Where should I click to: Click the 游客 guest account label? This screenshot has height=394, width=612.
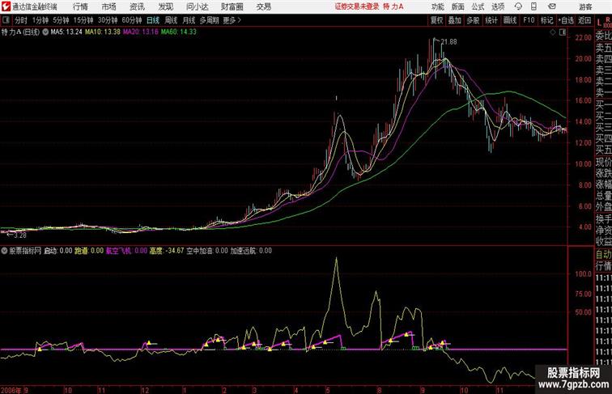click(585, 6)
